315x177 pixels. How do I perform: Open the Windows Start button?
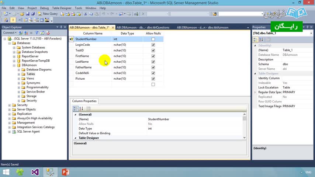click(6, 172)
